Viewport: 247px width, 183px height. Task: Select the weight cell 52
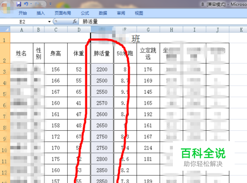point(79,69)
